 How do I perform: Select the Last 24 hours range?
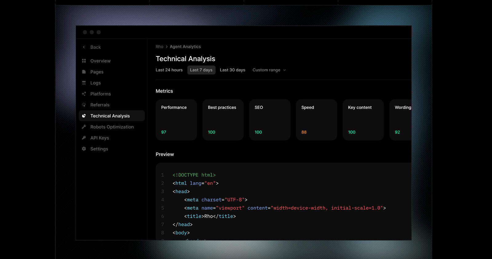pos(169,70)
